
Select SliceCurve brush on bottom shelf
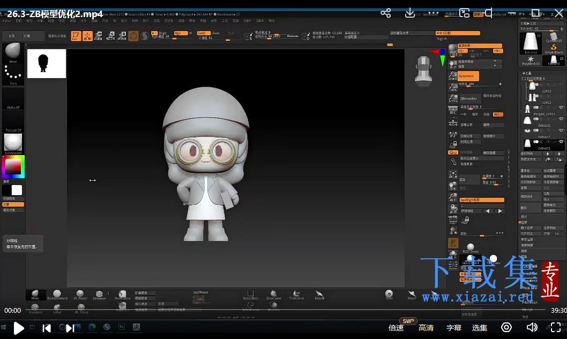click(x=274, y=295)
